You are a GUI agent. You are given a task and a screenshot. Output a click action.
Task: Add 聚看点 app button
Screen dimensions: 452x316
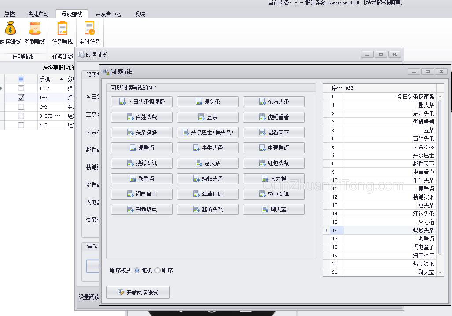[142, 179]
